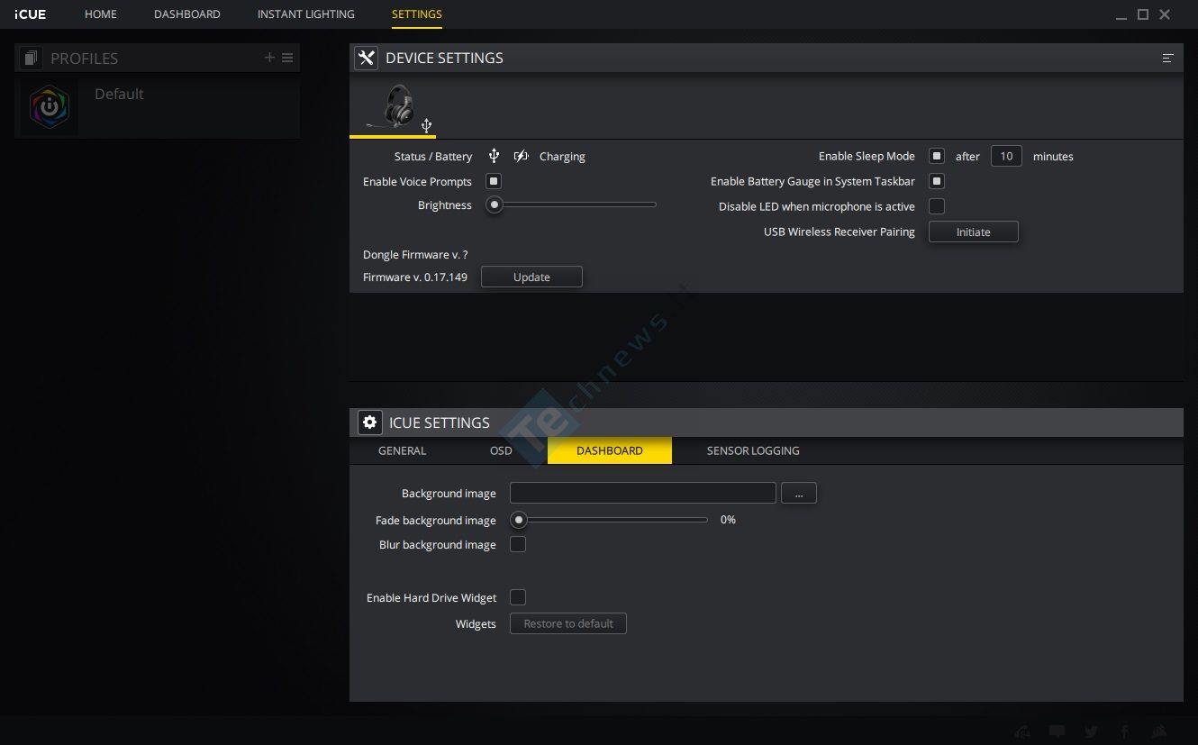Click the iCUE logo
Image resolution: width=1198 pixels, height=745 pixels.
coord(31,14)
